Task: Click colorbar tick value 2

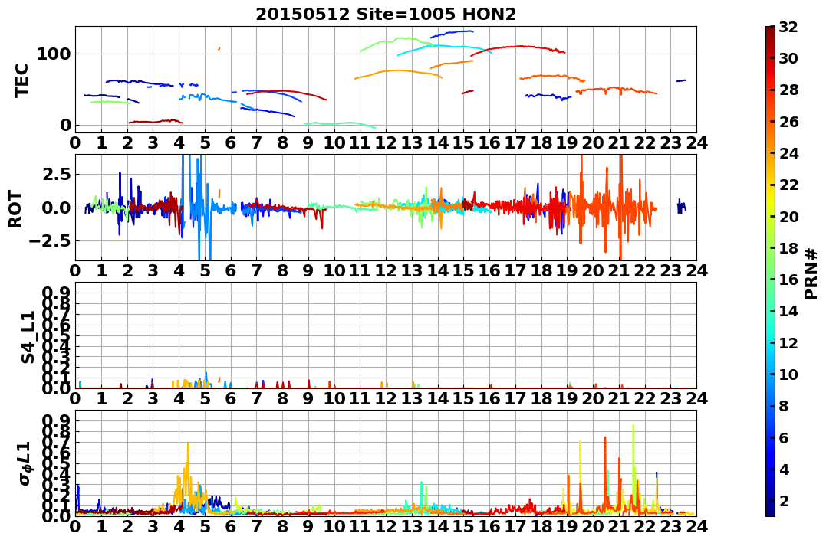Action: click(x=784, y=500)
